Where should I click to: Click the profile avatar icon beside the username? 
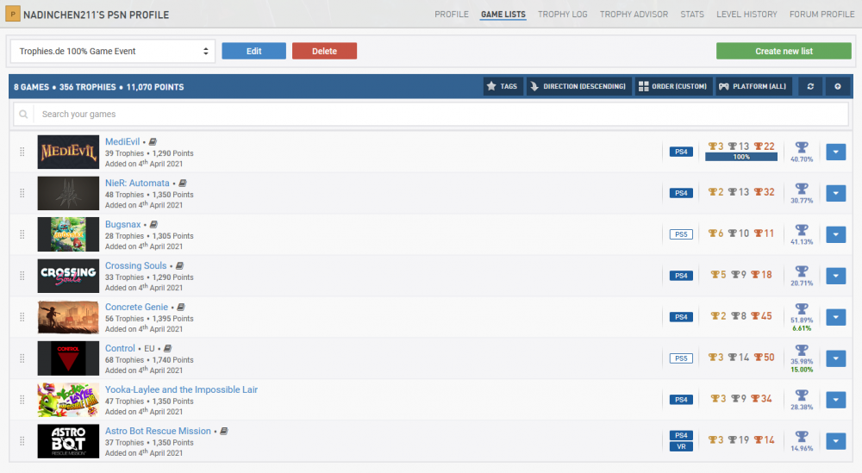(13, 15)
